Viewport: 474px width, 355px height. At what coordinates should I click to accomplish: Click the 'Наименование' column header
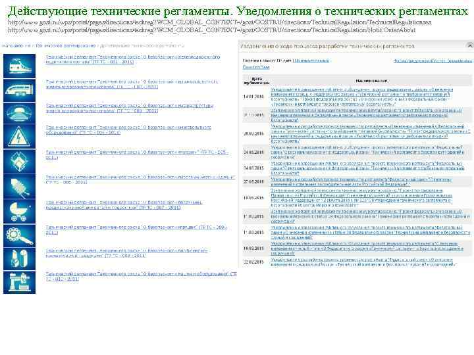click(x=371, y=81)
